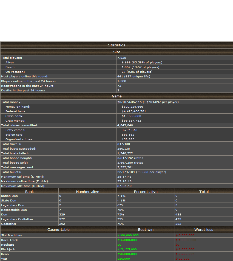Click the Organized crimes value 153,835
Viewport: 233px width, 261px height.
click(128, 139)
